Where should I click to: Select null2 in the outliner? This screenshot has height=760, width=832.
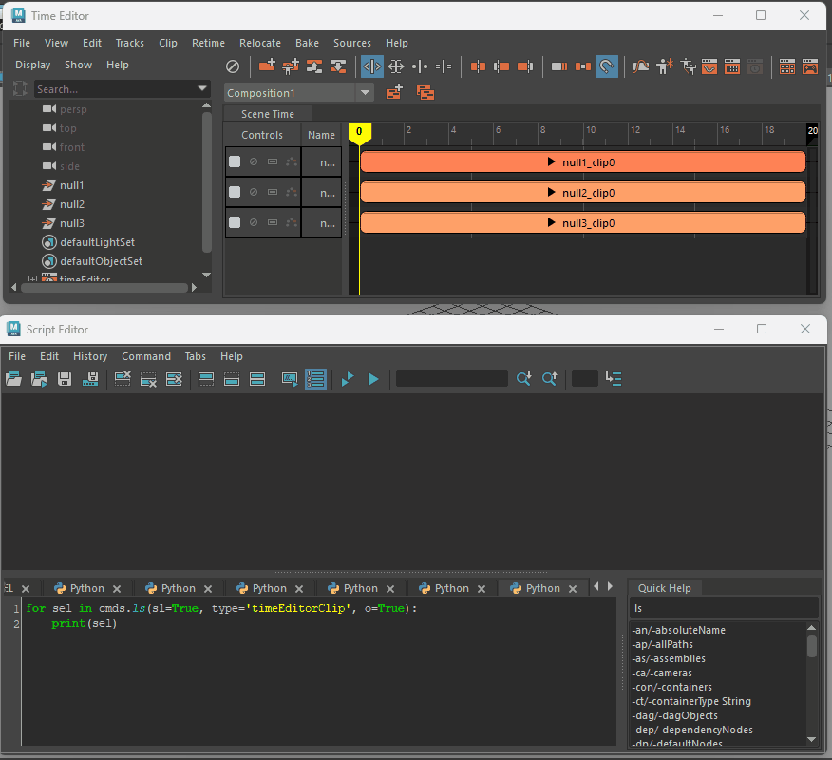71,204
